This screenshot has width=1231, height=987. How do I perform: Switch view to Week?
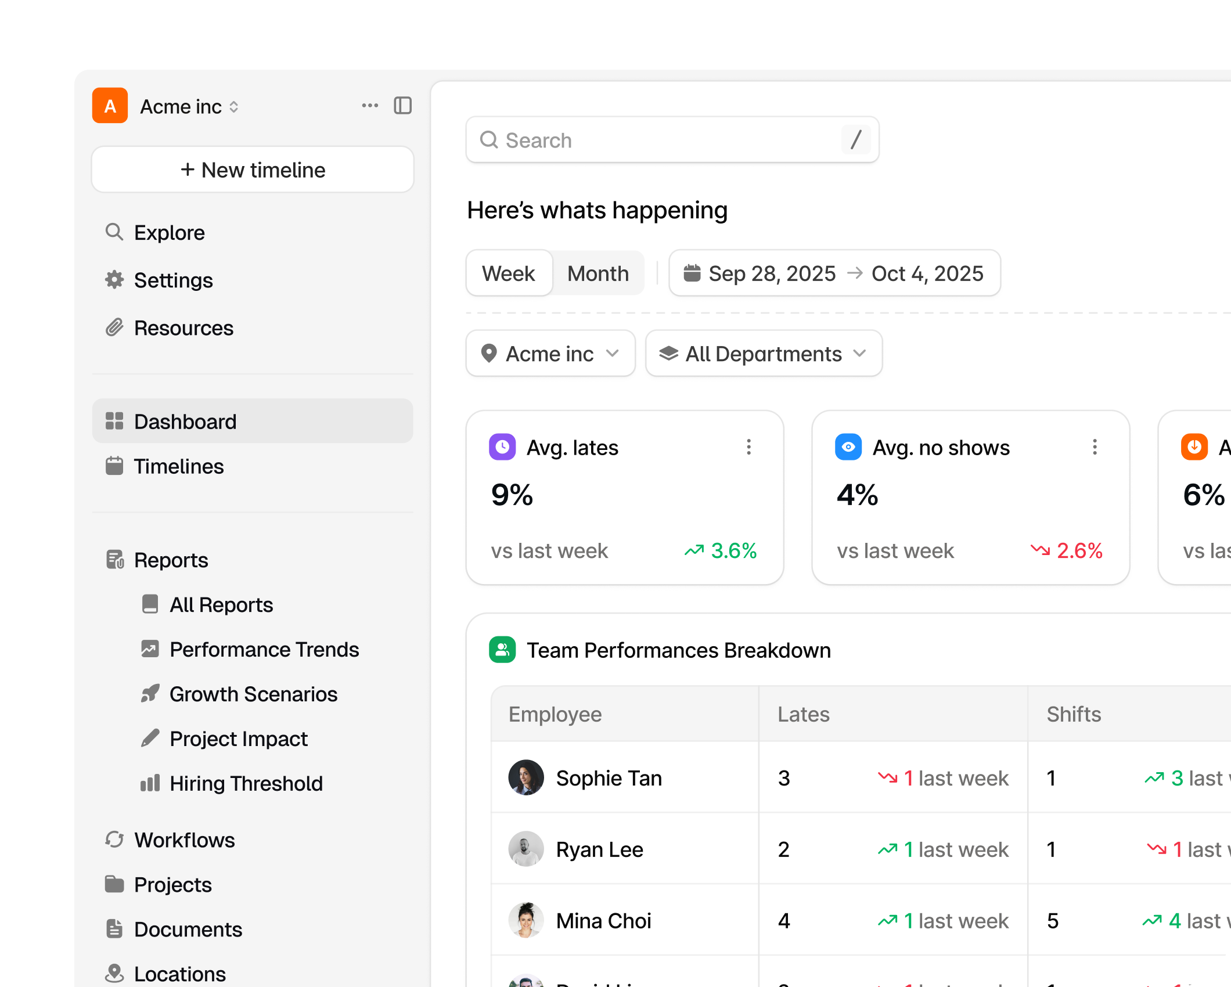pos(509,273)
